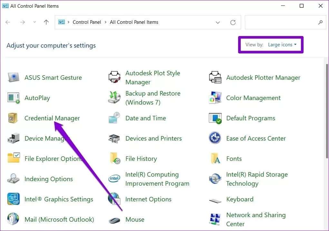Open the Intel Graphics Settings icon
The height and width of the screenshot is (231, 329).
14,199
